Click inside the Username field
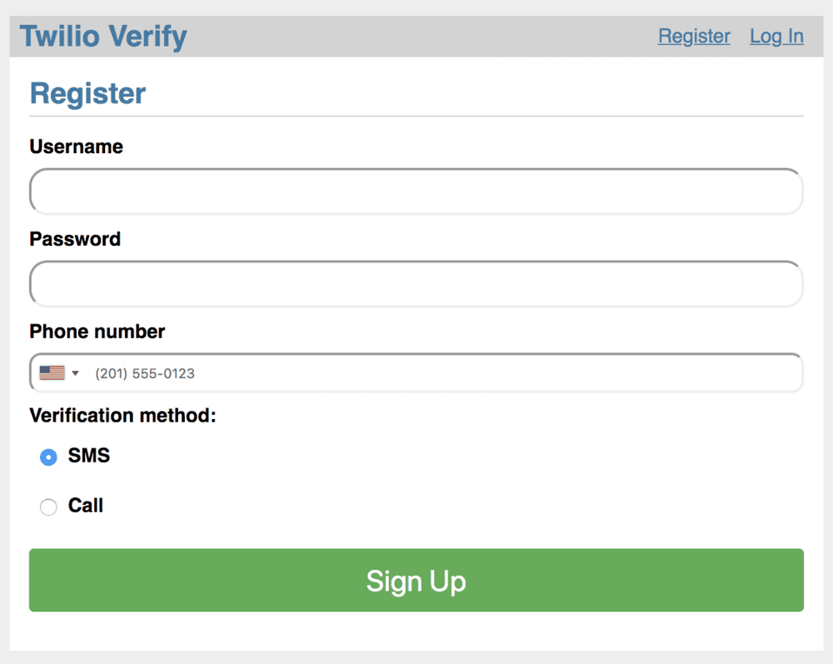The height and width of the screenshot is (664, 833). click(416, 191)
